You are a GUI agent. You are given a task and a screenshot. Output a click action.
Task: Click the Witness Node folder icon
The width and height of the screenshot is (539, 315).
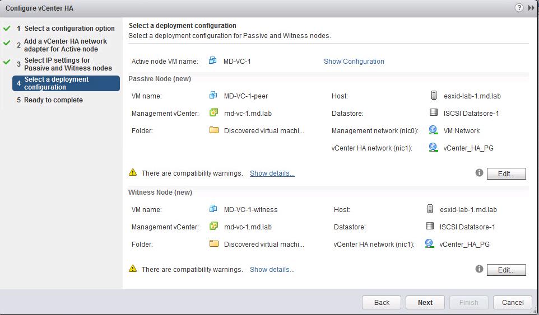214,243
